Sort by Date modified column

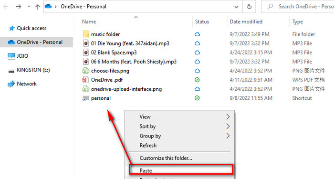click(246, 22)
